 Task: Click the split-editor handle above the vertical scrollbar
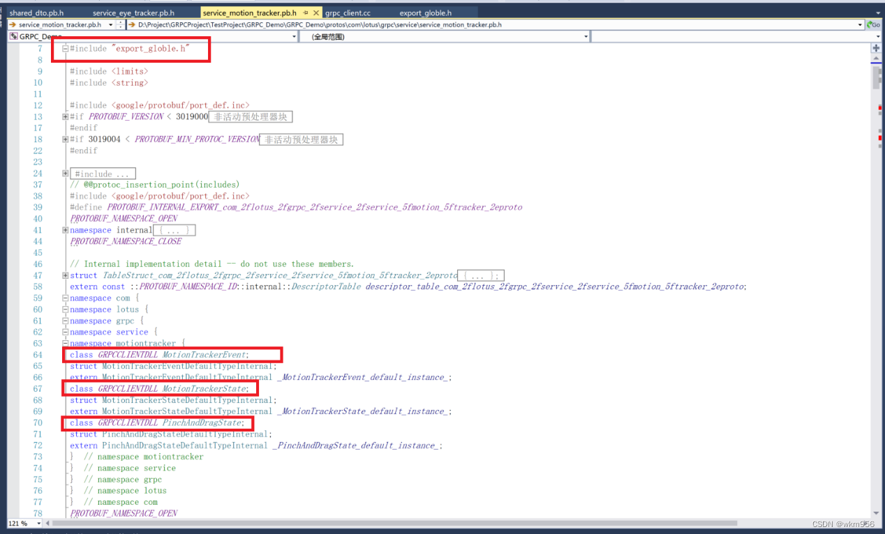876,48
